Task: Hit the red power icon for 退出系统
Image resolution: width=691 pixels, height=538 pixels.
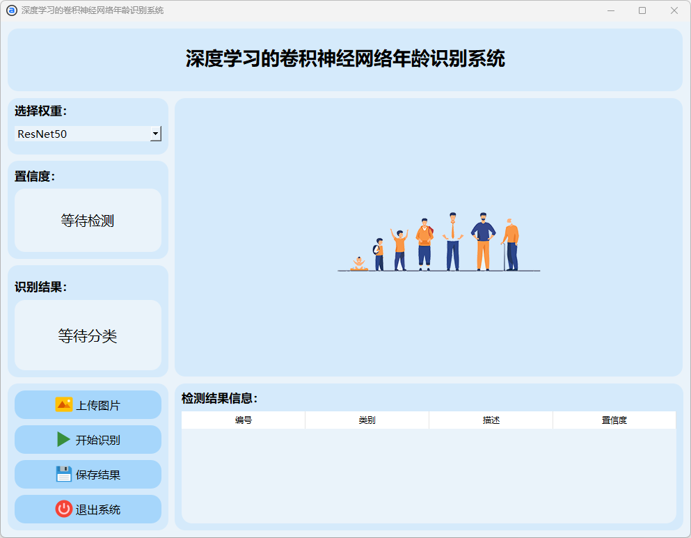Action: (64, 509)
